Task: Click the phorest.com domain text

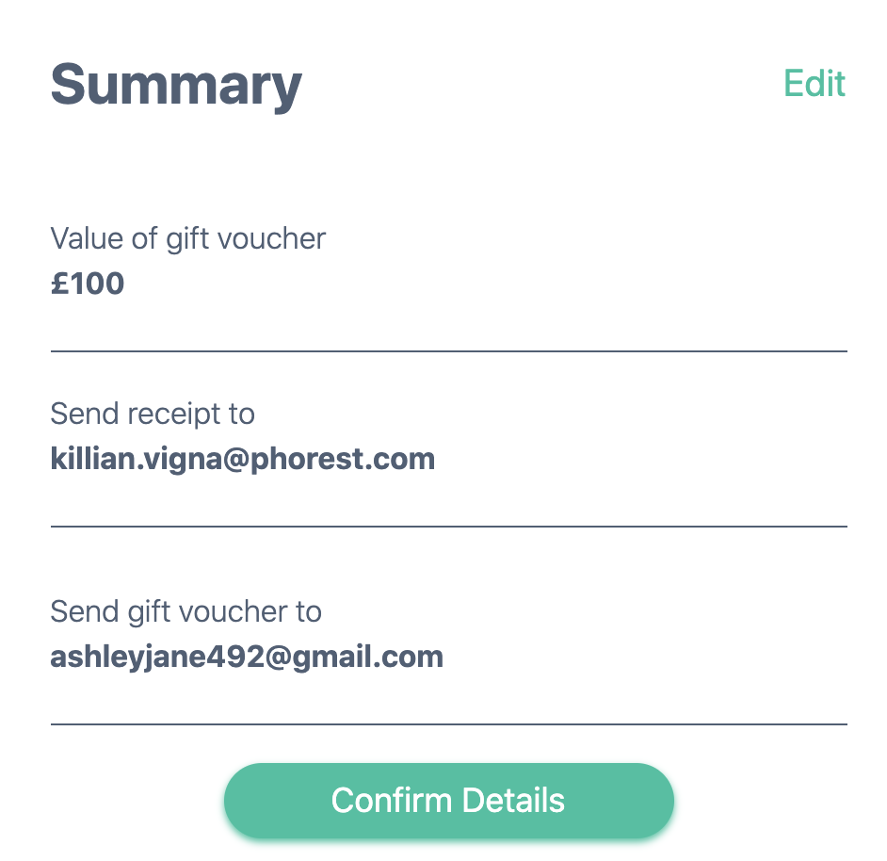Action: point(343,459)
